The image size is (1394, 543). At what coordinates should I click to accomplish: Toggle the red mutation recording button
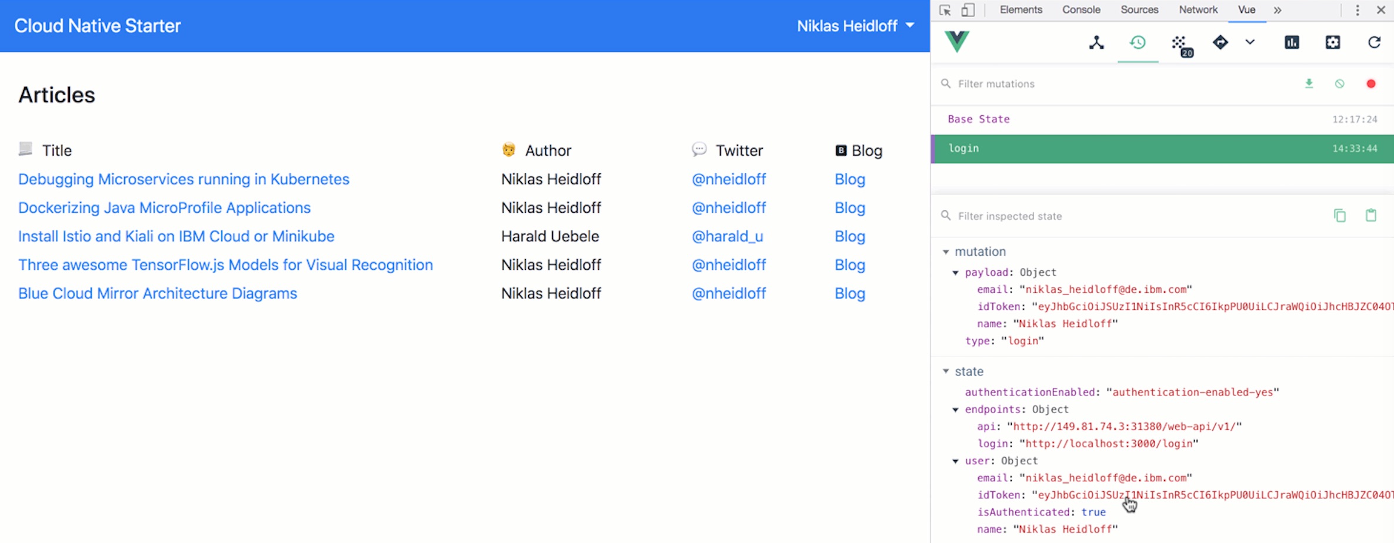pos(1371,83)
